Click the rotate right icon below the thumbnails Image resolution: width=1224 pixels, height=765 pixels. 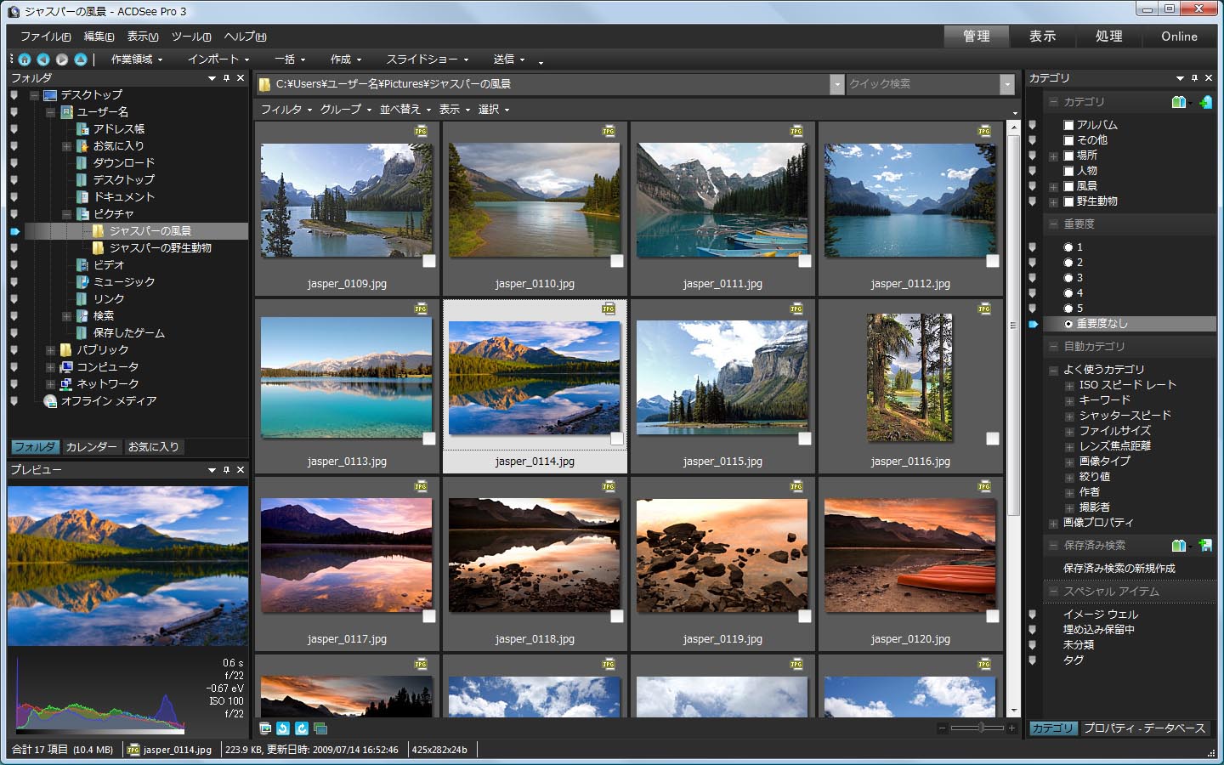[x=302, y=728]
